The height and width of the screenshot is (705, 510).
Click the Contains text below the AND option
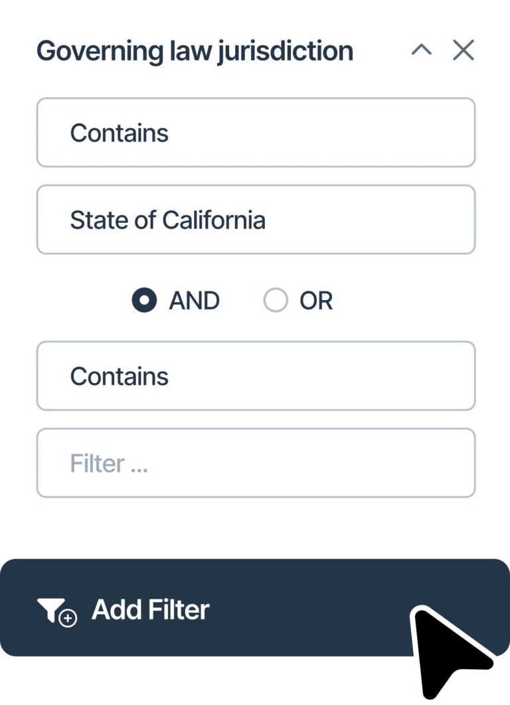pyautogui.click(x=120, y=376)
